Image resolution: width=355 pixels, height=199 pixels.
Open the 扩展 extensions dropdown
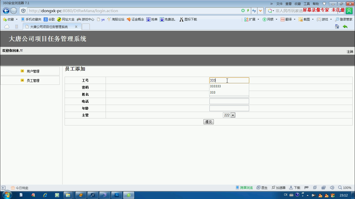click(252, 19)
